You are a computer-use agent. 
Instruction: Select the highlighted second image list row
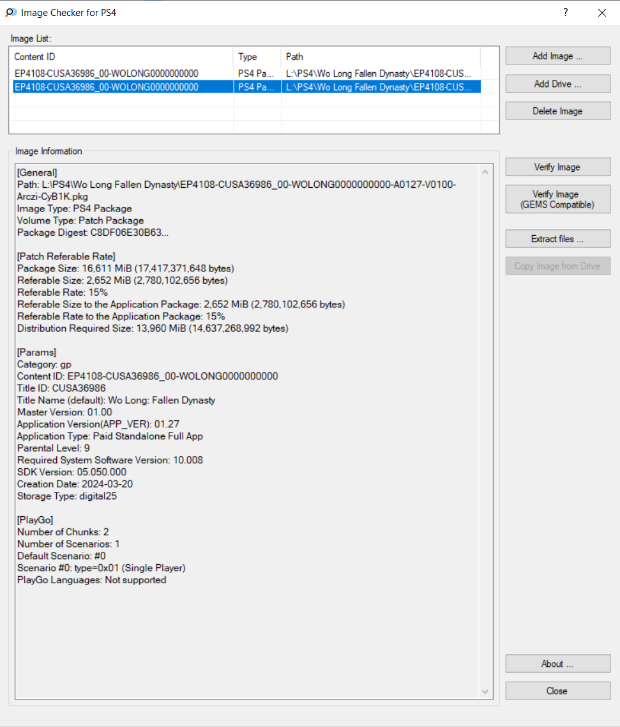click(x=246, y=87)
